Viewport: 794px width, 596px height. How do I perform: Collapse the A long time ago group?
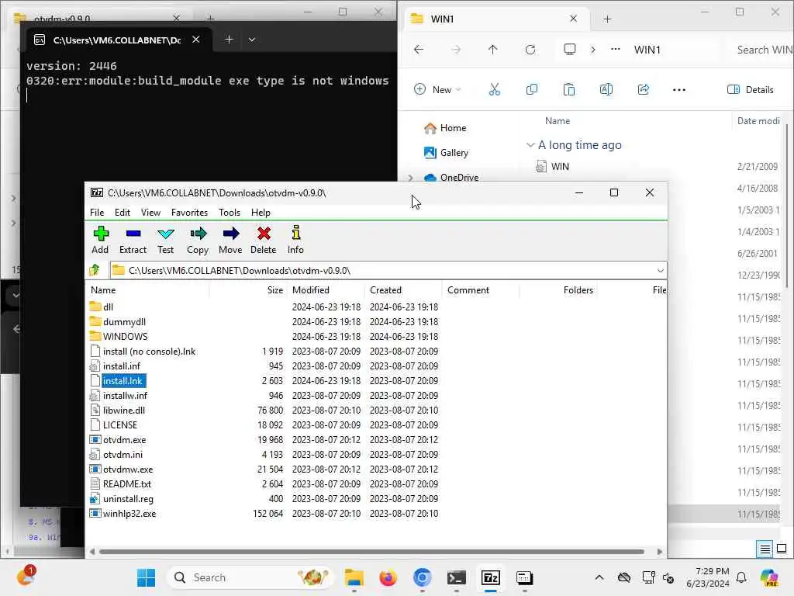530,145
